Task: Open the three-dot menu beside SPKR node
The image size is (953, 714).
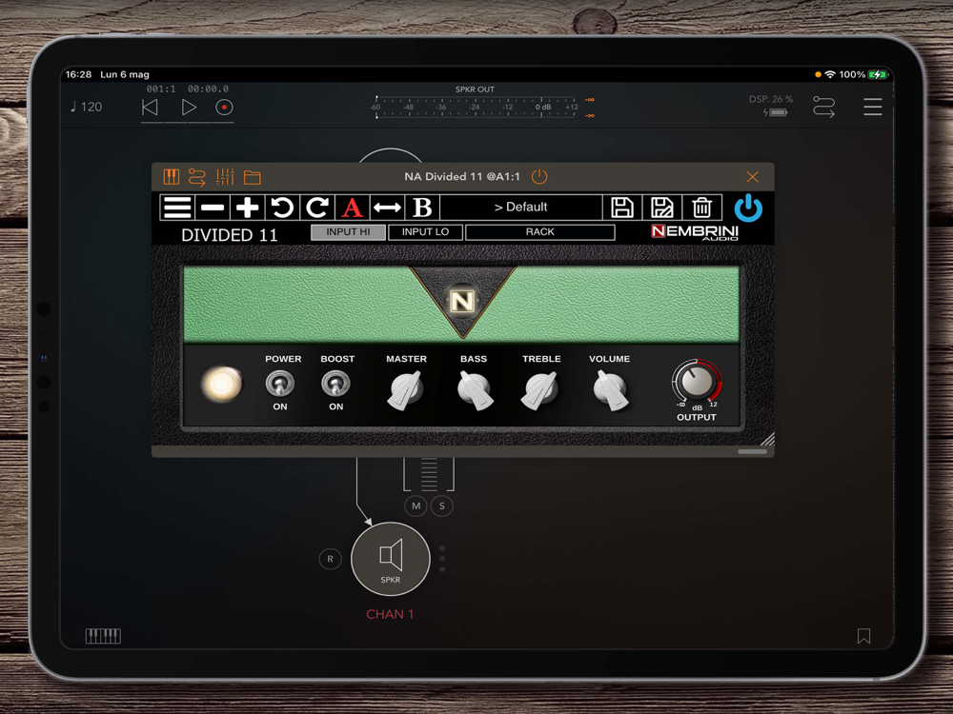Action: [x=442, y=559]
